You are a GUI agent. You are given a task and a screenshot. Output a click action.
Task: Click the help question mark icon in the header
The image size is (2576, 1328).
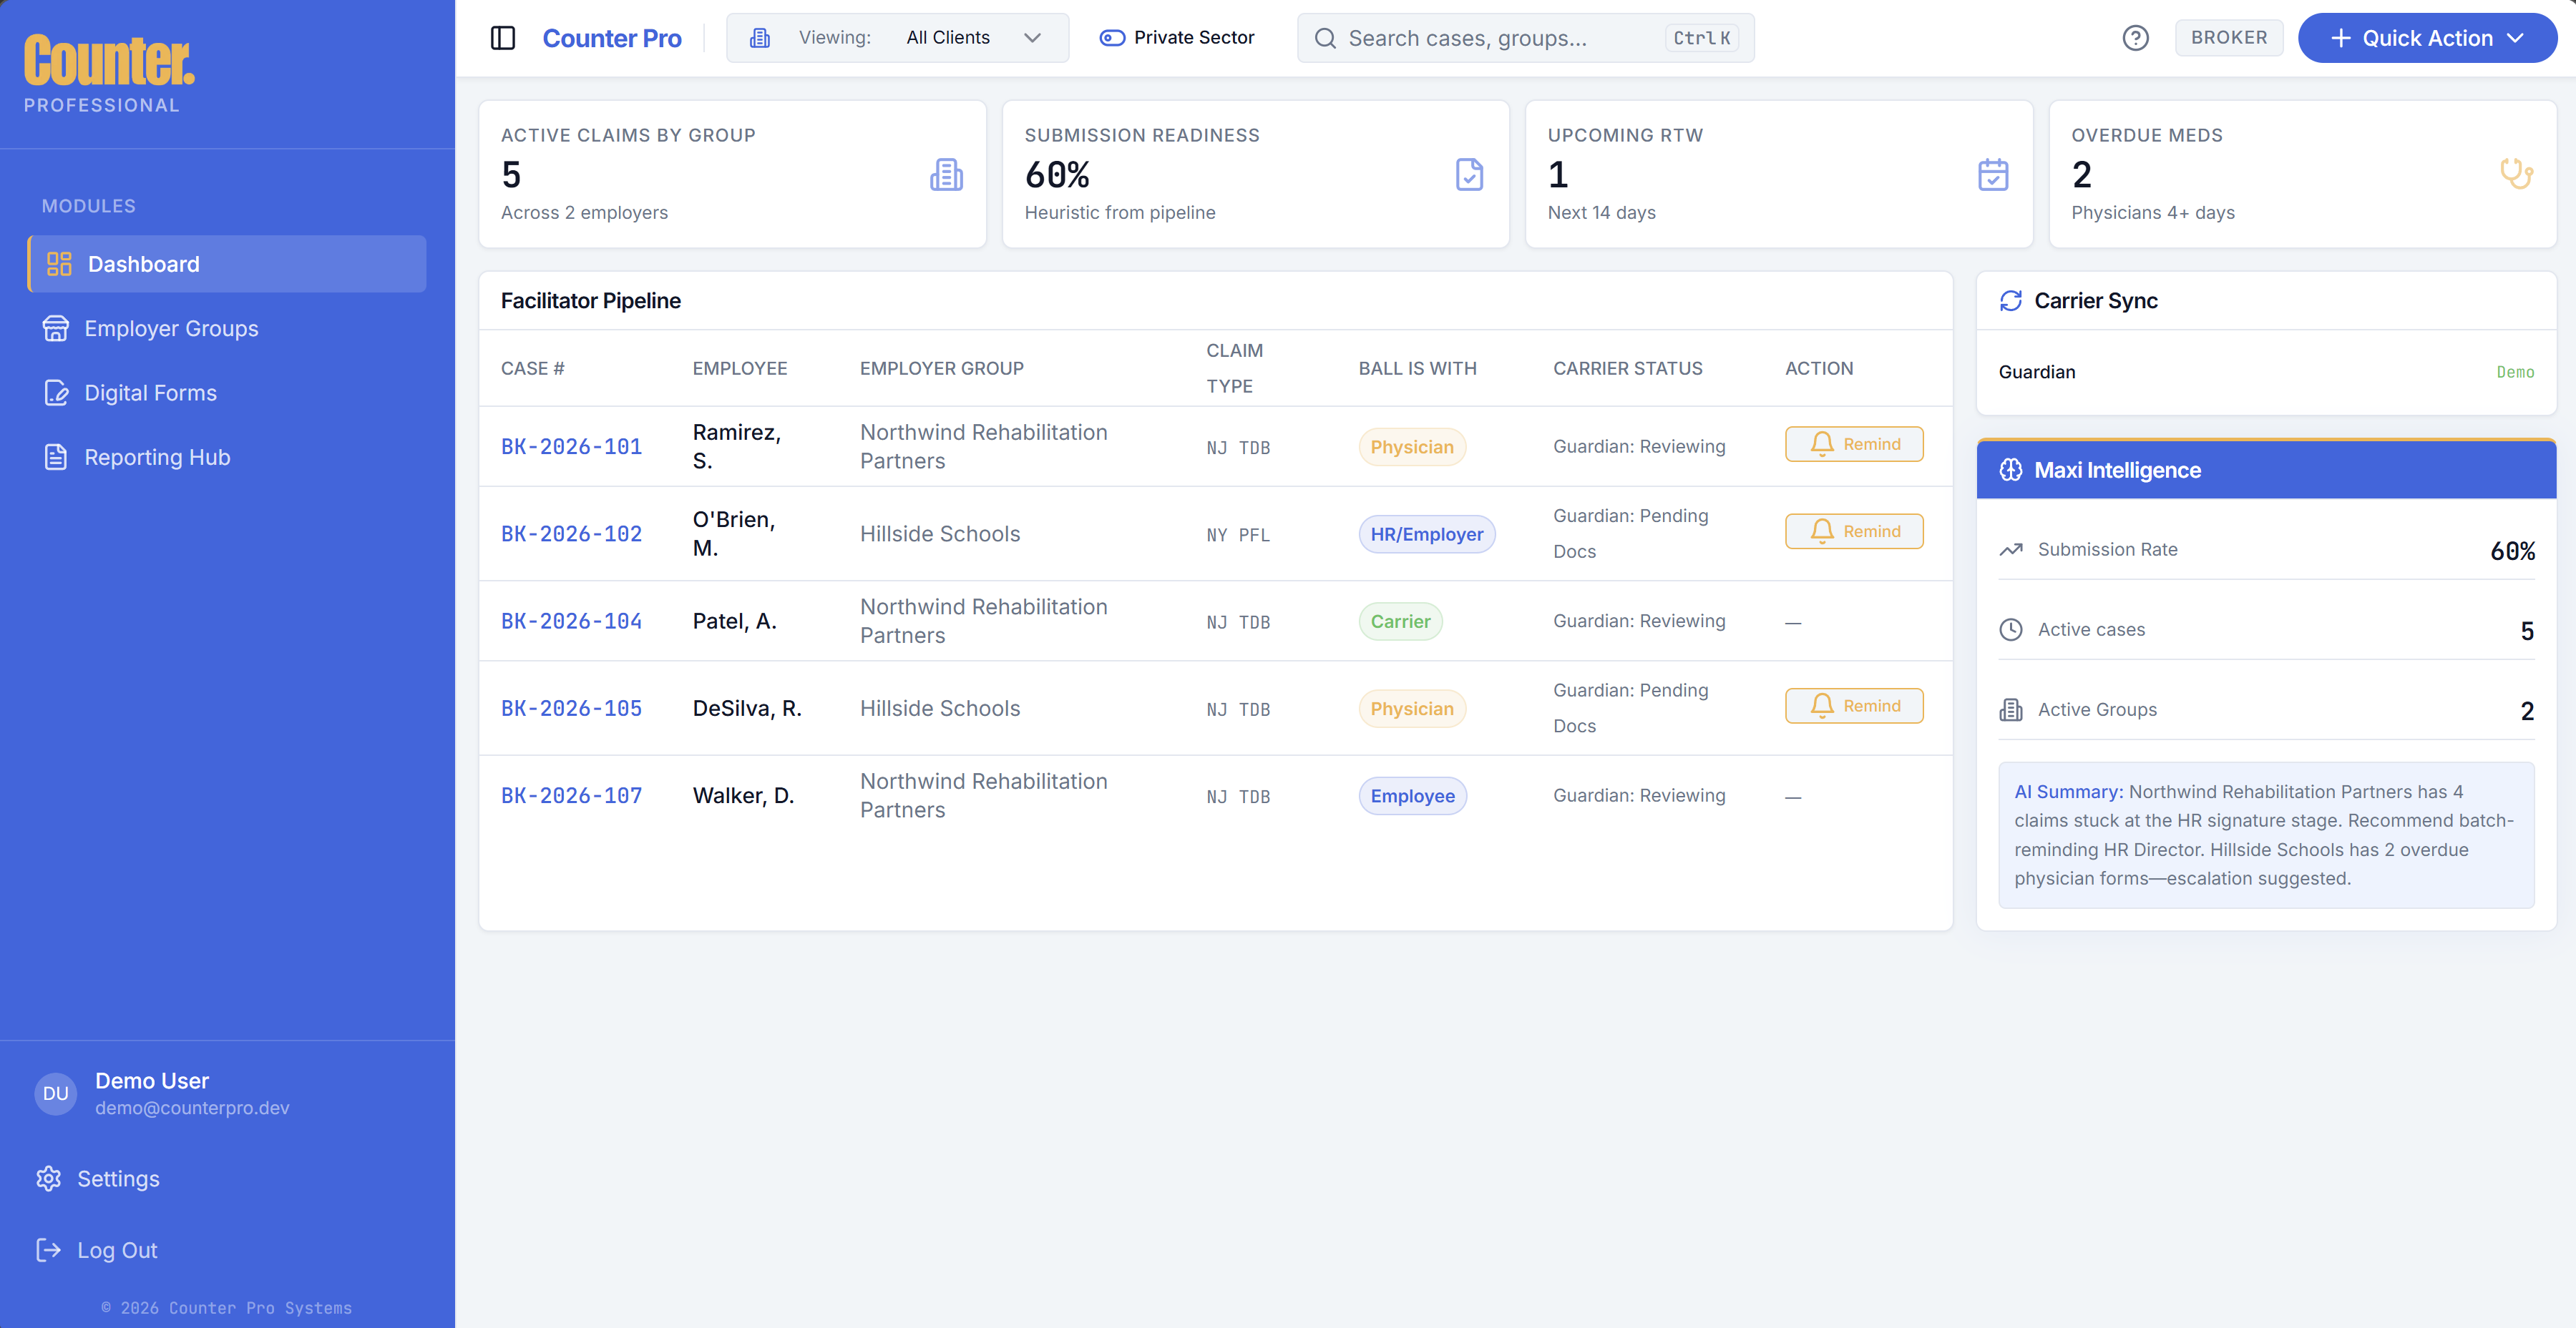click(x=2136, y=37)
